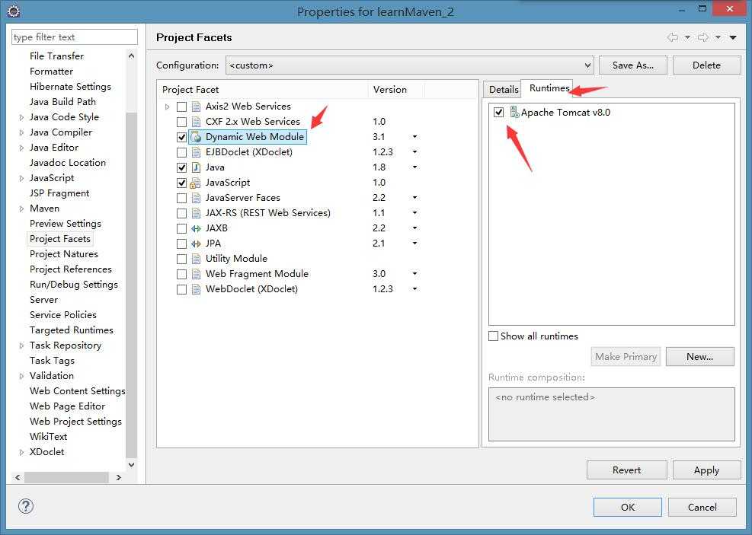Click the Axis2 Web Services document icon
Screen dimensions: 752x535
pyautogui.click(x=196, y=107)
